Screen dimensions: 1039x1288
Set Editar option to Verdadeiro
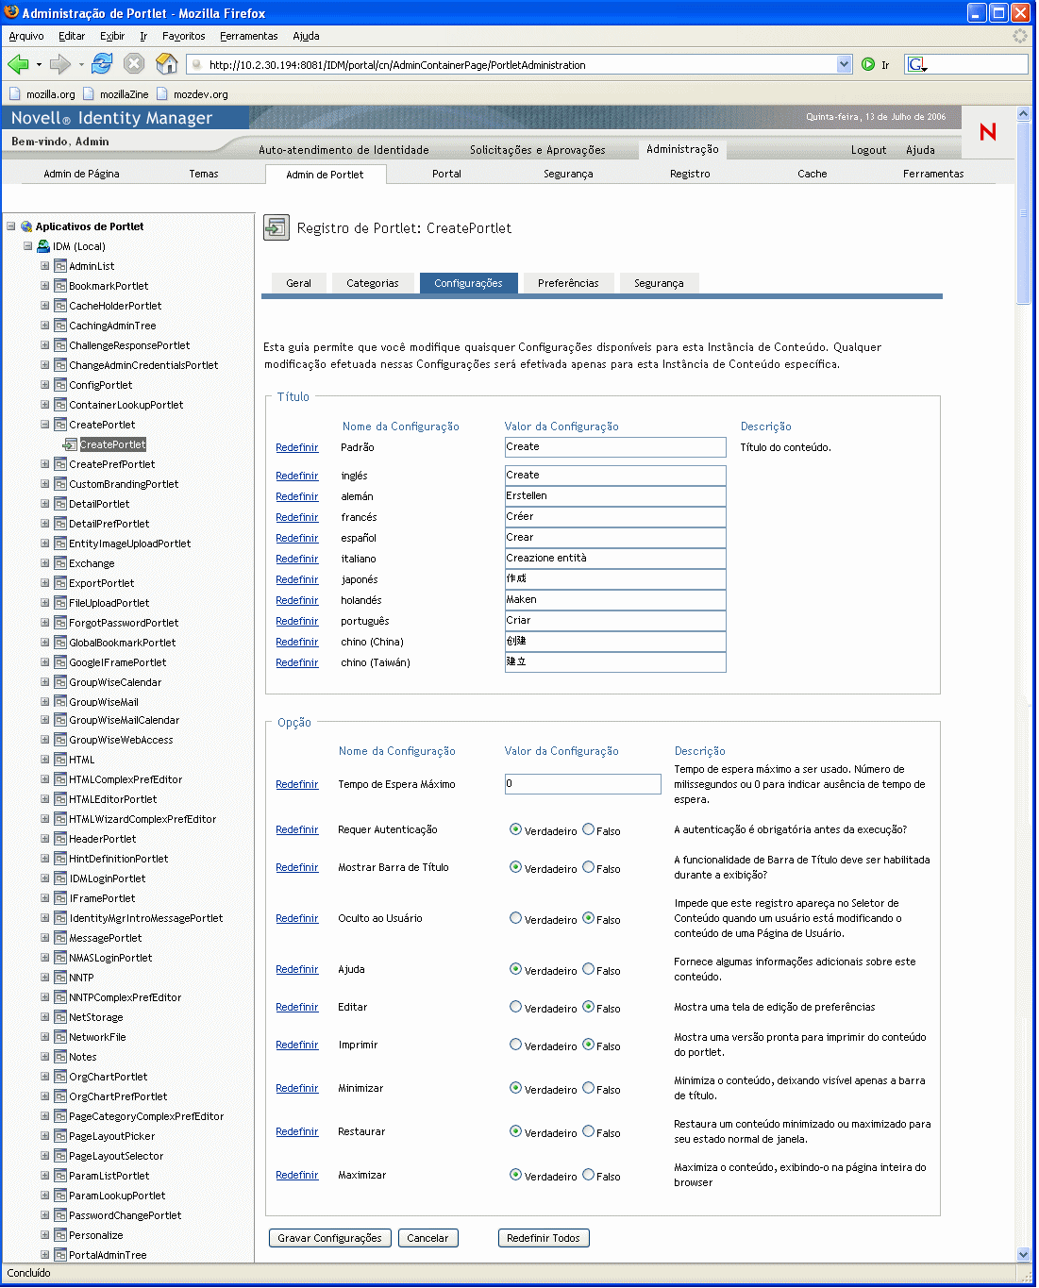click(515, 1007)
